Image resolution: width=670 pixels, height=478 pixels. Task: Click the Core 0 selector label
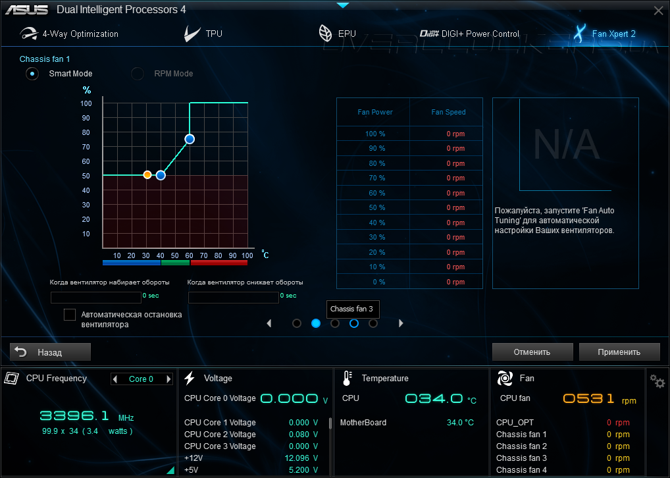pos(141,379)
